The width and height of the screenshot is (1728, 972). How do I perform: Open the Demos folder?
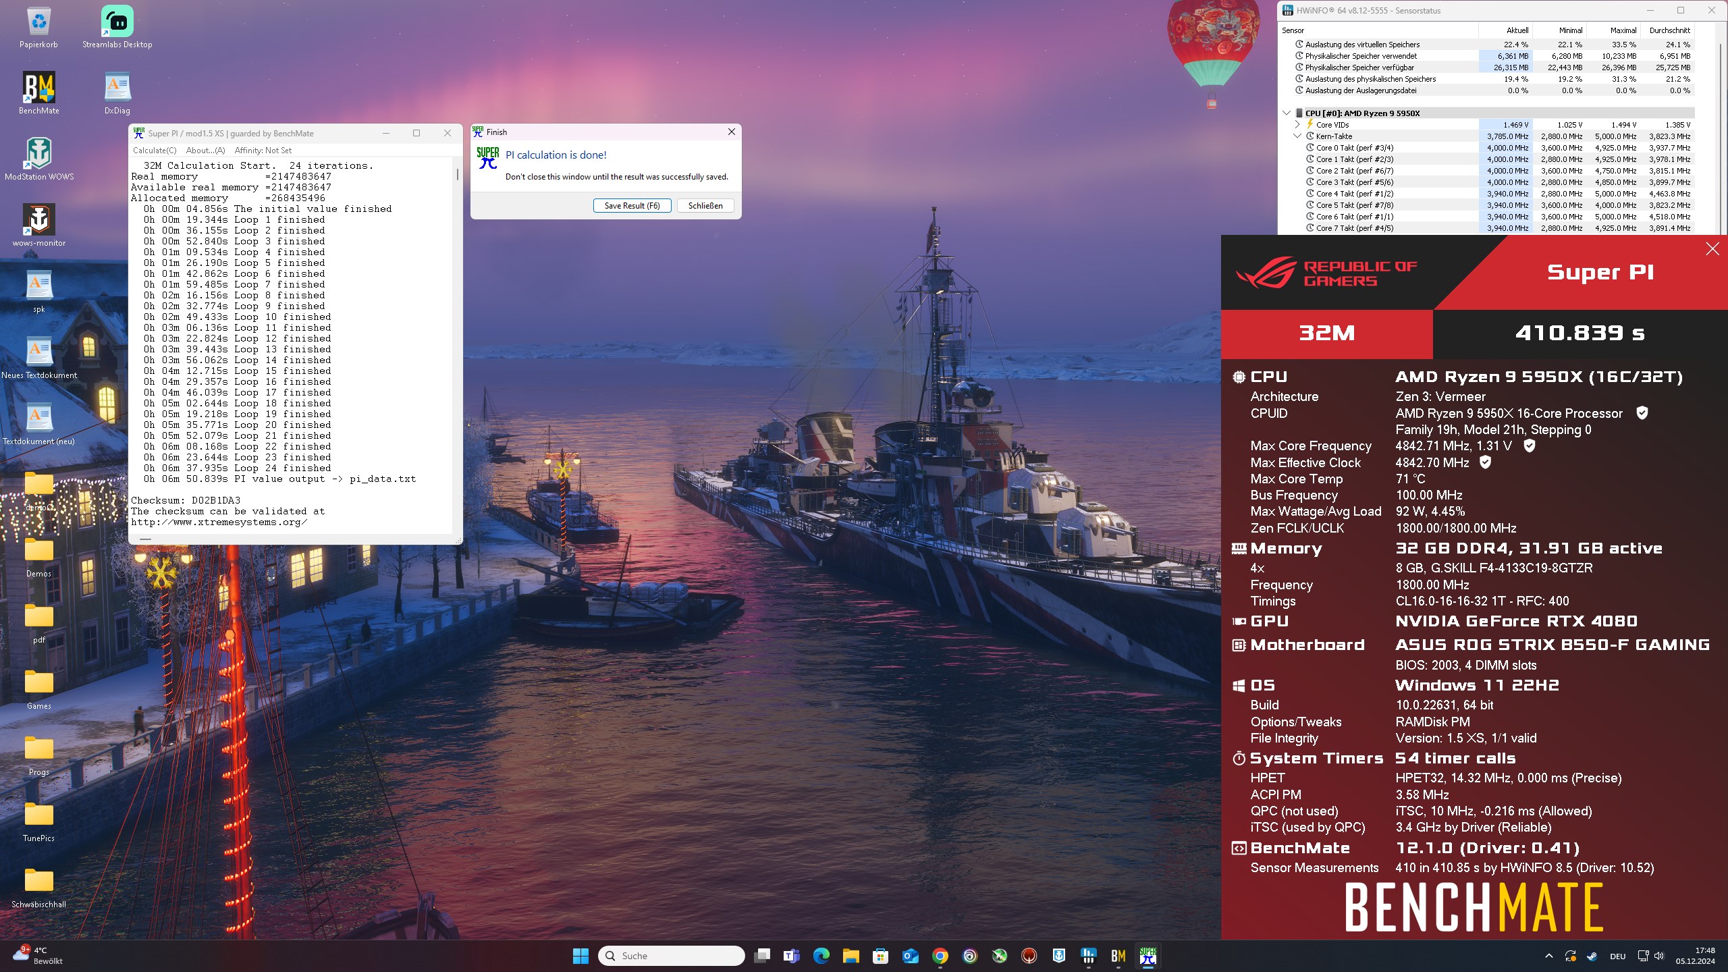[38, 556]
